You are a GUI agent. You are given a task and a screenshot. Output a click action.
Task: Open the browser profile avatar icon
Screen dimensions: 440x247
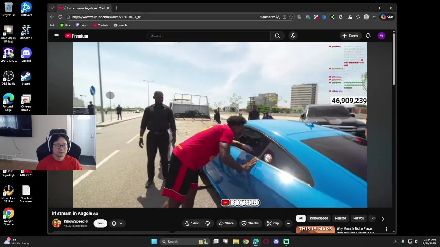pyautogui.click(x=366, y=17)
